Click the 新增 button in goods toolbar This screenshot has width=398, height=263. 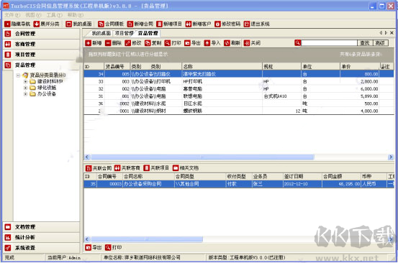tap(94, 43)
